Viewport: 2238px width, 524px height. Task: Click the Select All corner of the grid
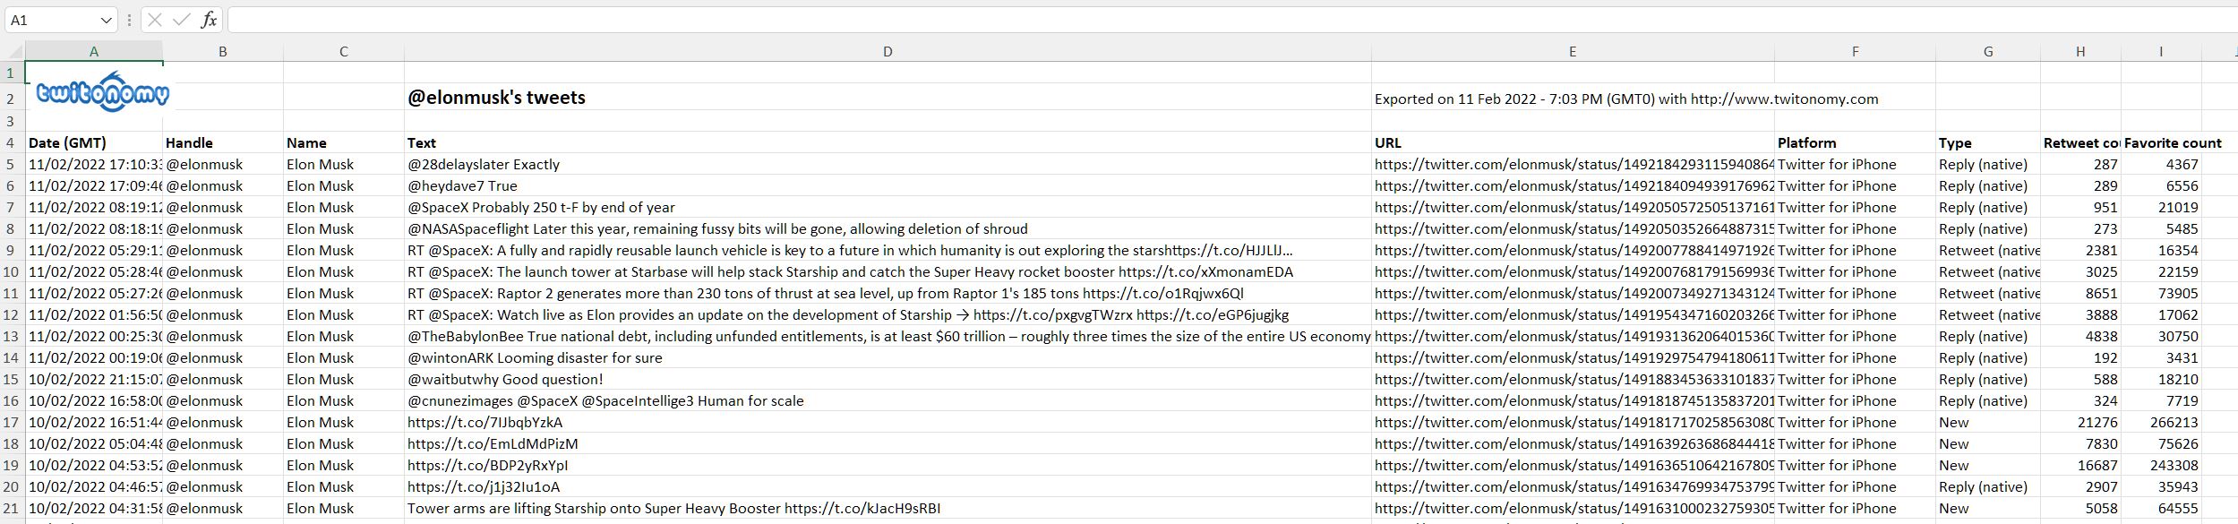[13, 52]
